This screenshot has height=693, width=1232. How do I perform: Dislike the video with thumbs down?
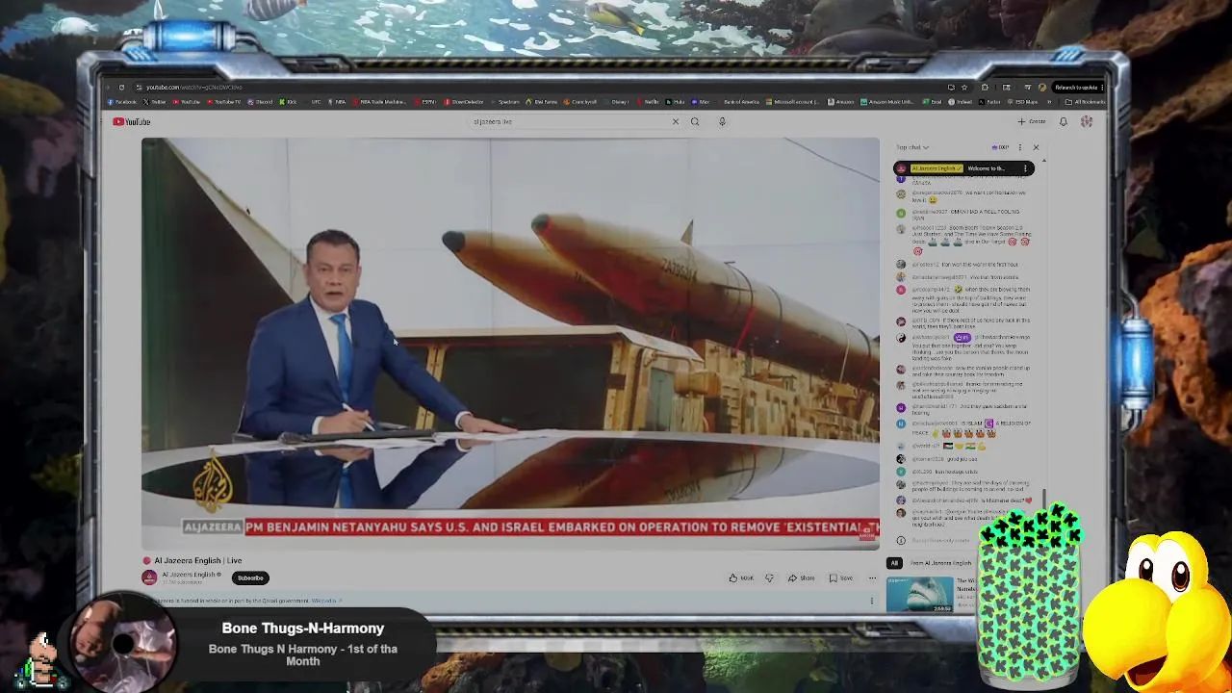769,577
